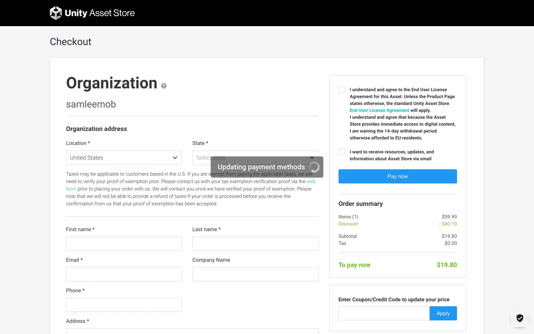Click the Unity cube logo icon
This screenshot has width=534, height=334.
(56, 13)
